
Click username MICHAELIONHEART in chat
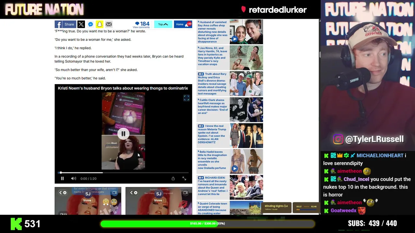(x=380, y=156)
